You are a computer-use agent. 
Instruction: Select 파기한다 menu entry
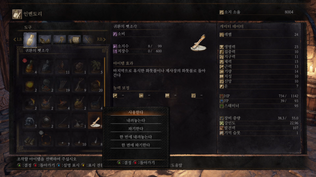(x=136, y=128)
